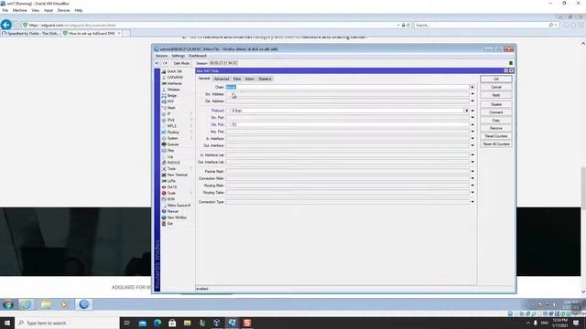
Task: Open the Queues sidebar entry
Action: [173, 144]
